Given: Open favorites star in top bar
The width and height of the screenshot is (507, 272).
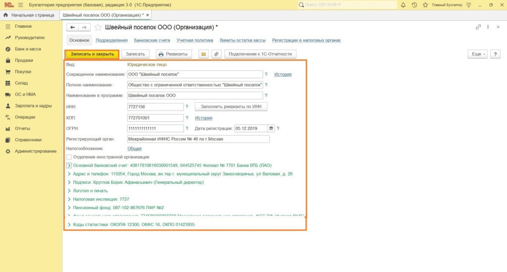Looking at the screenshot, I should (426, 5).
